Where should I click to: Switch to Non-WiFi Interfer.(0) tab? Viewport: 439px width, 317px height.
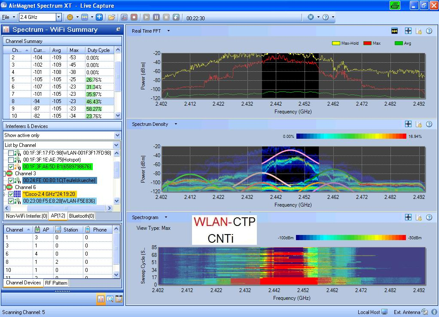click(x=26, y=216)
